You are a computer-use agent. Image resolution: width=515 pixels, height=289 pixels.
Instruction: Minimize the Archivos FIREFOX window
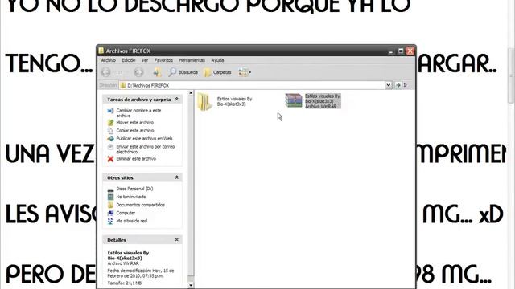coord(391,51)
